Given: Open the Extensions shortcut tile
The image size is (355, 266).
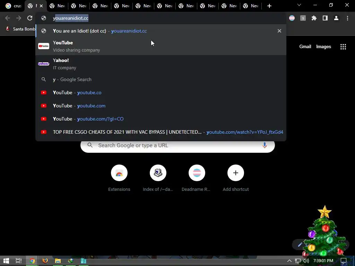Looking at the screenshot, I should 119,178.
